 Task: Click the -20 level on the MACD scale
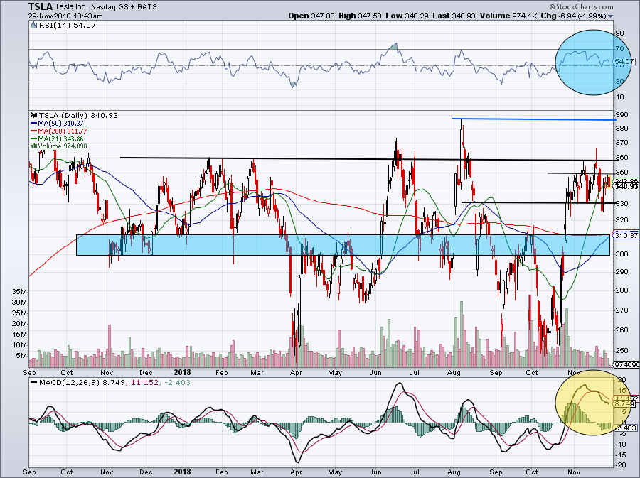pos(621,465)
